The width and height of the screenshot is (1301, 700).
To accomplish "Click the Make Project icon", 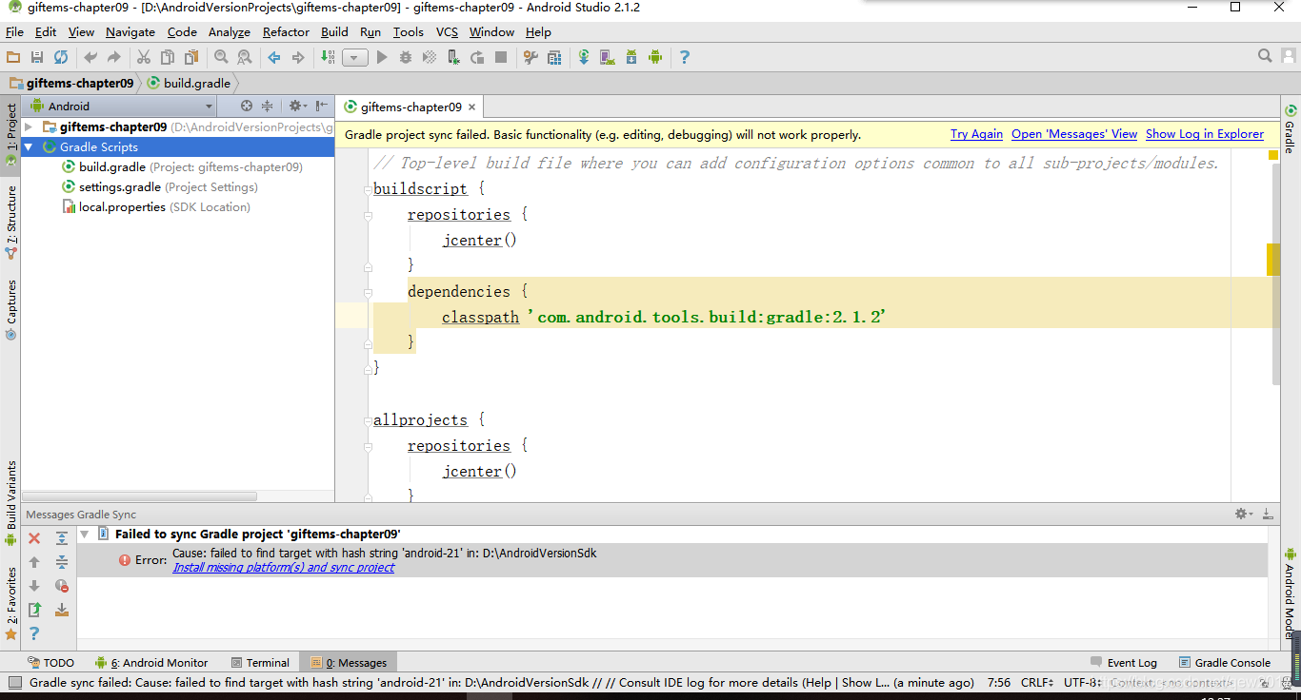I will (x=328, y=57).
